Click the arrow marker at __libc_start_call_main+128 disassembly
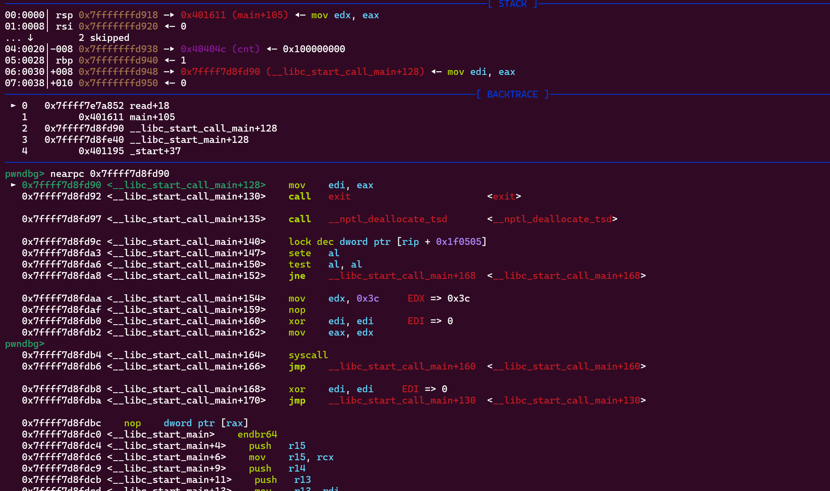This screenshot has width=830, height=491. pyautogui.click(x=13, y=185)
